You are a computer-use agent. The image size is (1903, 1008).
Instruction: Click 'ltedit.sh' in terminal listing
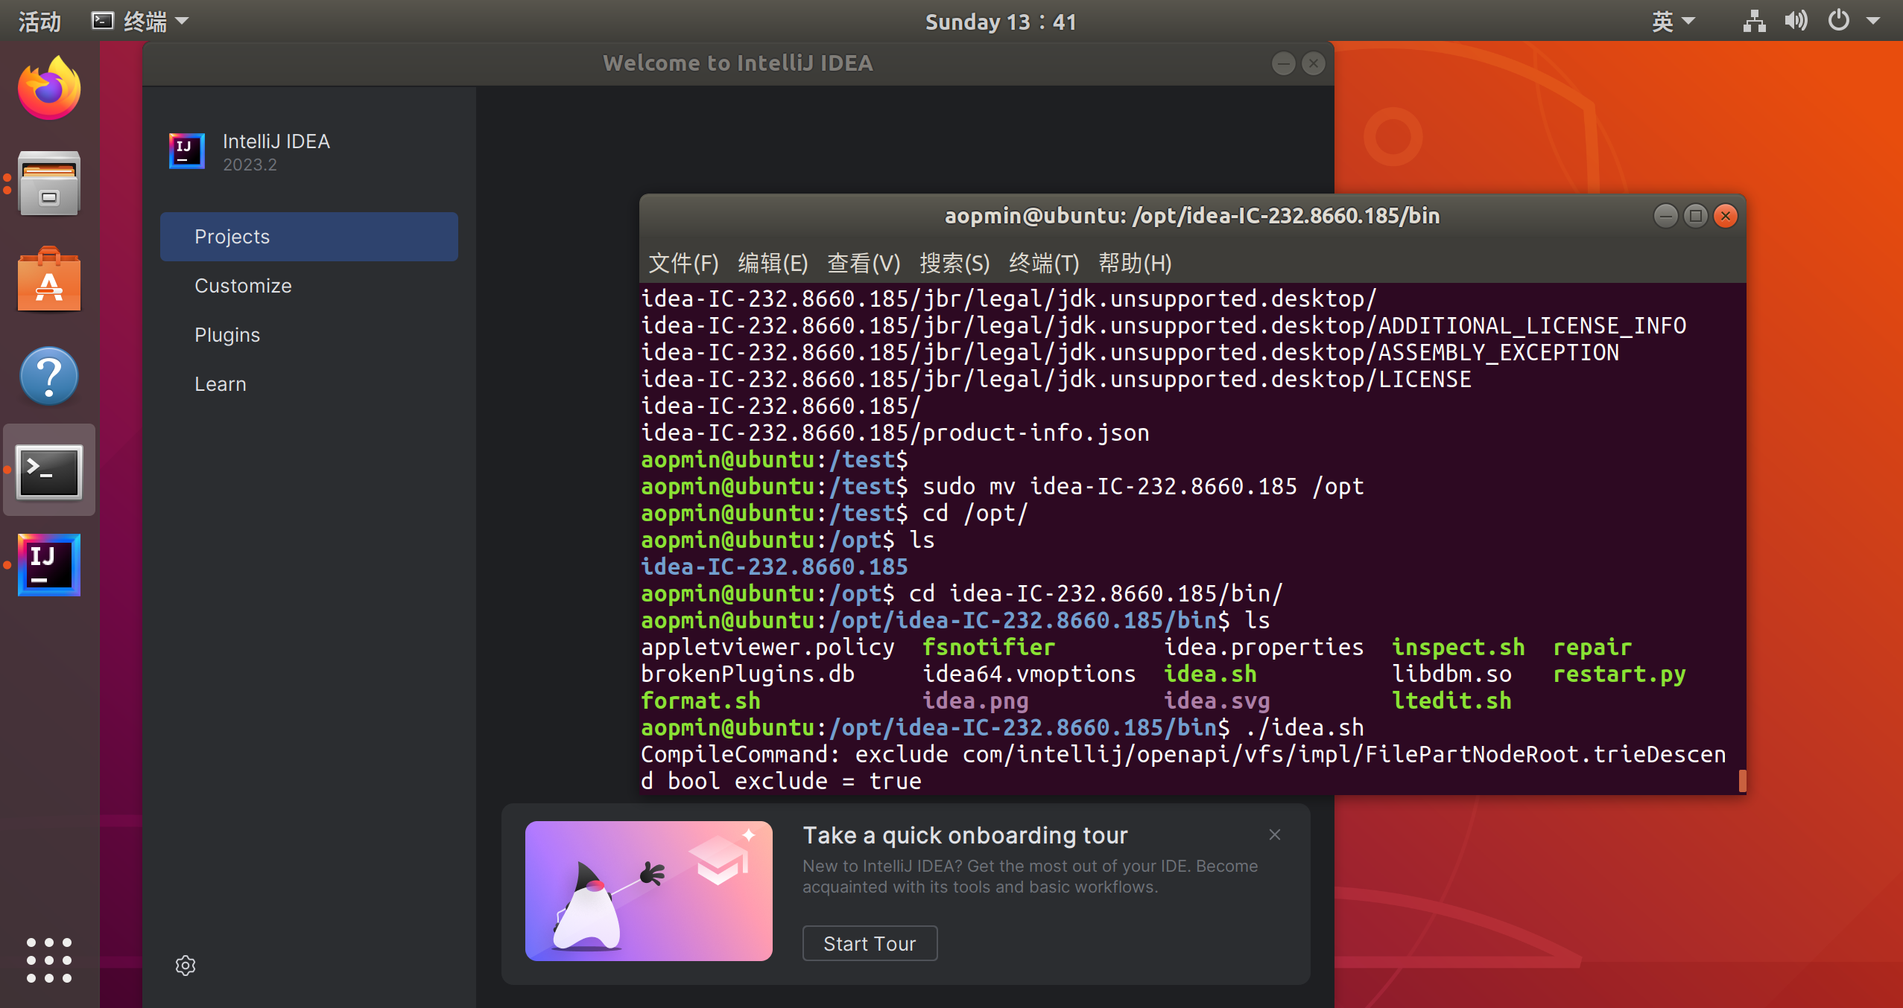pyautogui.click(x=1451, y=701)
